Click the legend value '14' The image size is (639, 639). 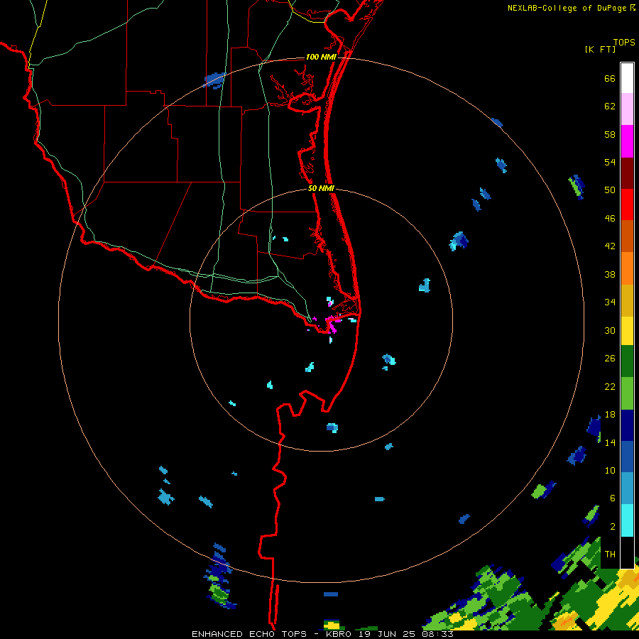(610, 442)
